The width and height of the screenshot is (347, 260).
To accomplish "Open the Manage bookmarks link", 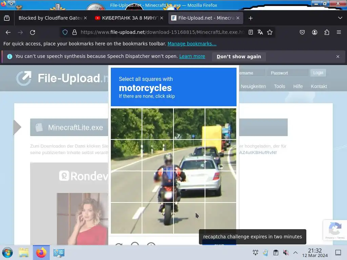I will coord(192,44).
